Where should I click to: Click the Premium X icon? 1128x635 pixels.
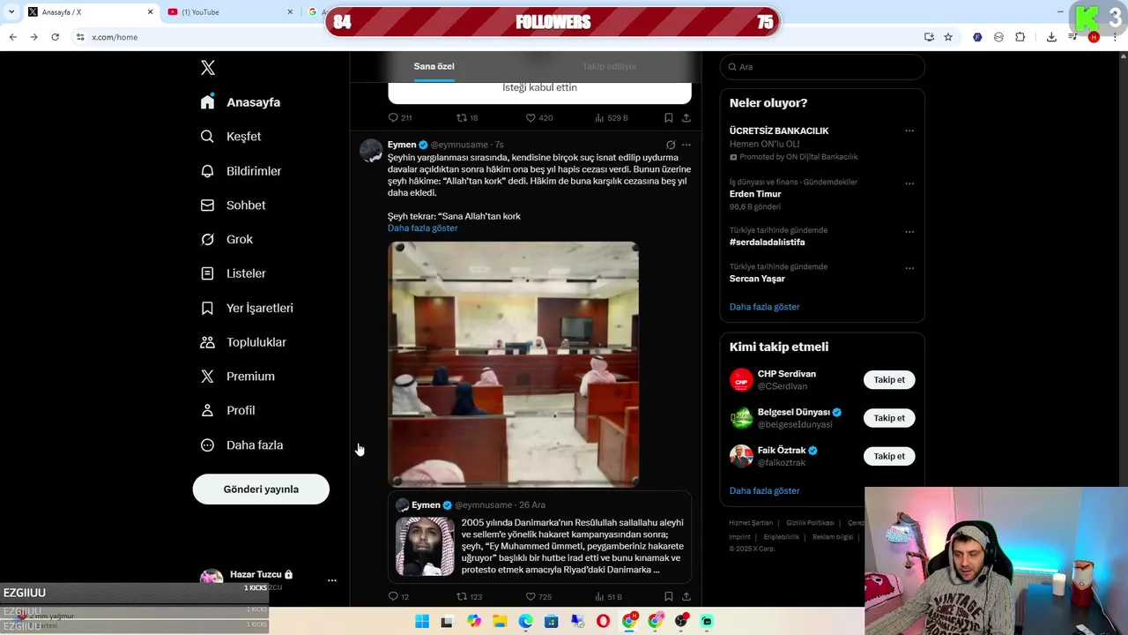click(x=207, y=377)
